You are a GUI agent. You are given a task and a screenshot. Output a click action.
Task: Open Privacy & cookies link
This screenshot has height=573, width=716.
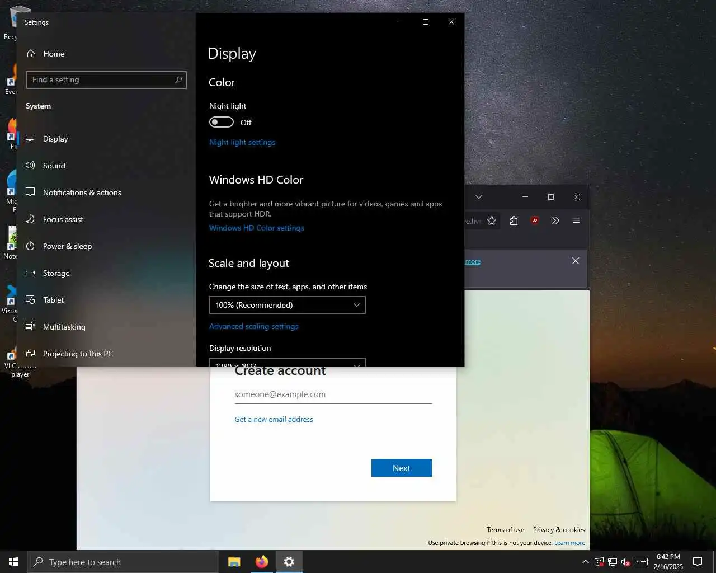point(559,530)
